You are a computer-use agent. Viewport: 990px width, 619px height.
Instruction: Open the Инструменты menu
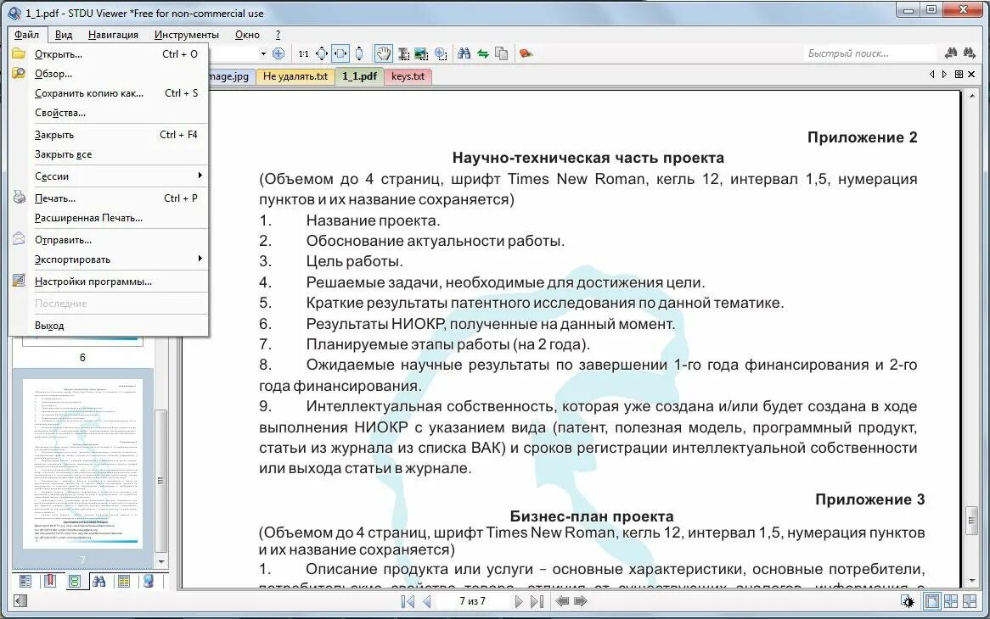pos(186,35)
